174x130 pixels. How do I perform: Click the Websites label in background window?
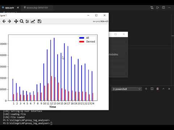click(113, 55)
